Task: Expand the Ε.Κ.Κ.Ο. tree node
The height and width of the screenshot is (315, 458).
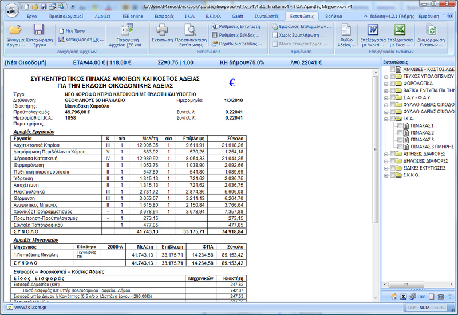Action: pos(385,175)
